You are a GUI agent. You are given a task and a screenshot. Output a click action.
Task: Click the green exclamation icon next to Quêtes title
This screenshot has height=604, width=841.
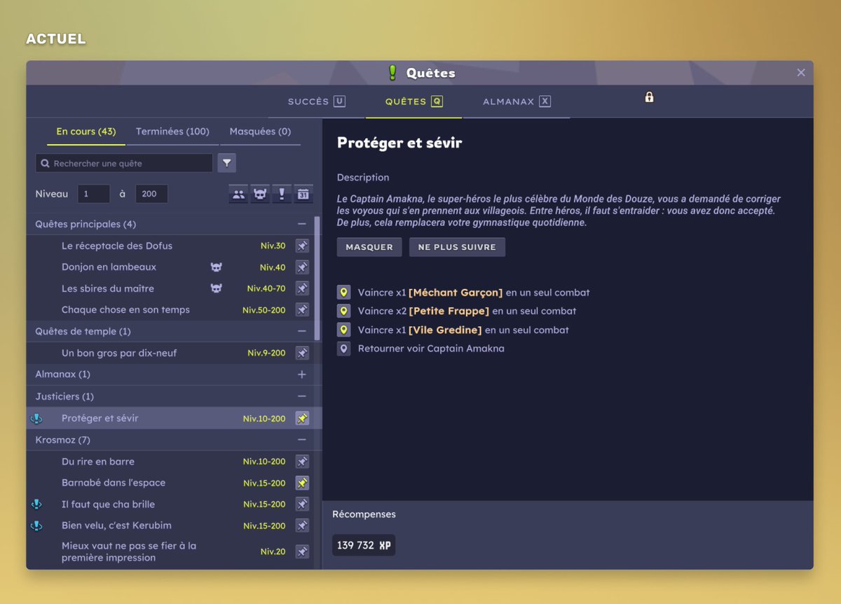coord(392,73)
